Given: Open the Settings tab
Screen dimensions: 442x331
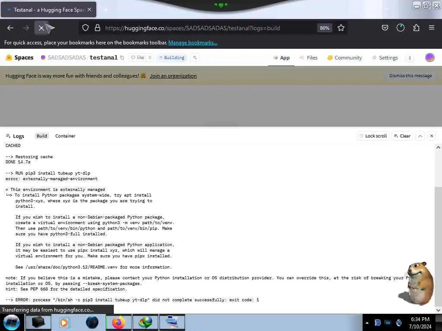Looking at the screenshot, I should [385, 58].
